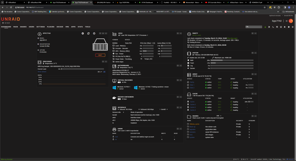
Task: Open the notifications bell icon
Action: 293,27
